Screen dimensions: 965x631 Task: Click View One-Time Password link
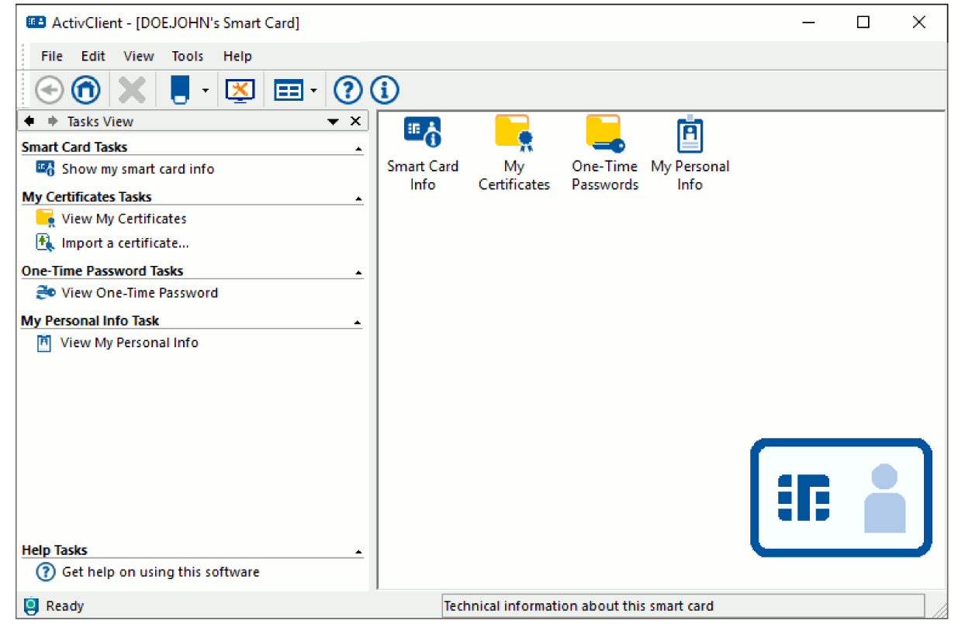pyautogui.click(x=140, y=293)
